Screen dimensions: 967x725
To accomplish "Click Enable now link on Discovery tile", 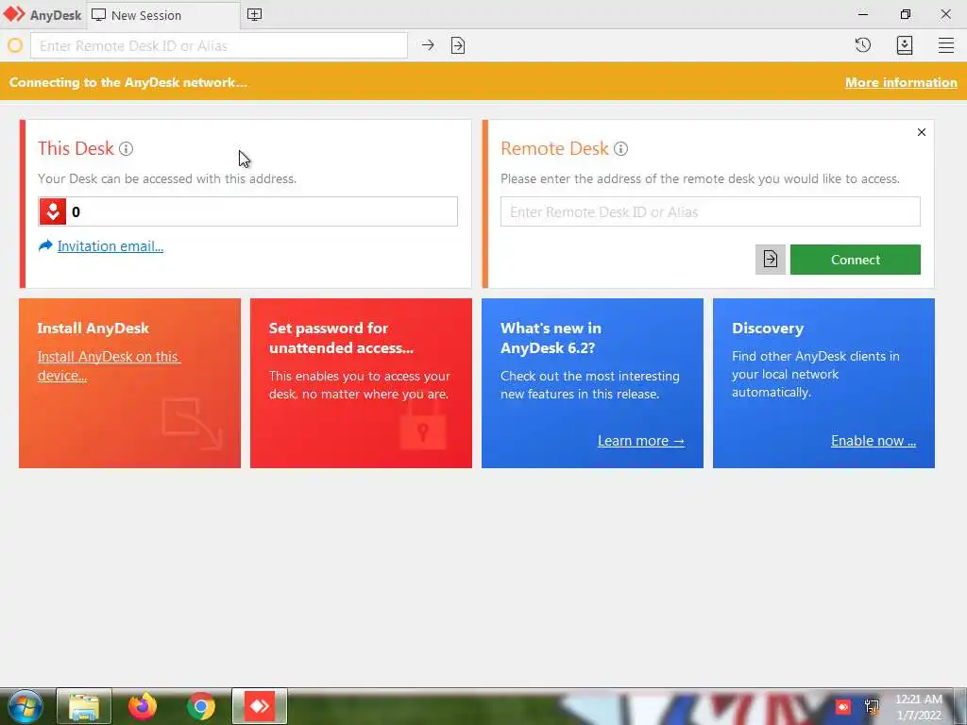I will click(874, 441).
